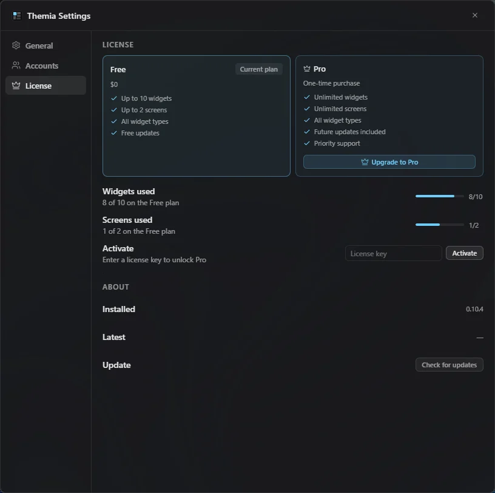The width and height of the screenshot is (495, 493).
Task: Click the $0 price text
Action: coord(114,84)
